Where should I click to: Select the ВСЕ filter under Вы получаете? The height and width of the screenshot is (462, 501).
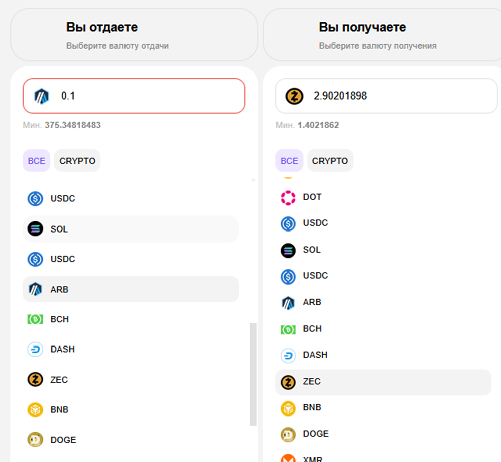(x=289, y=161)
